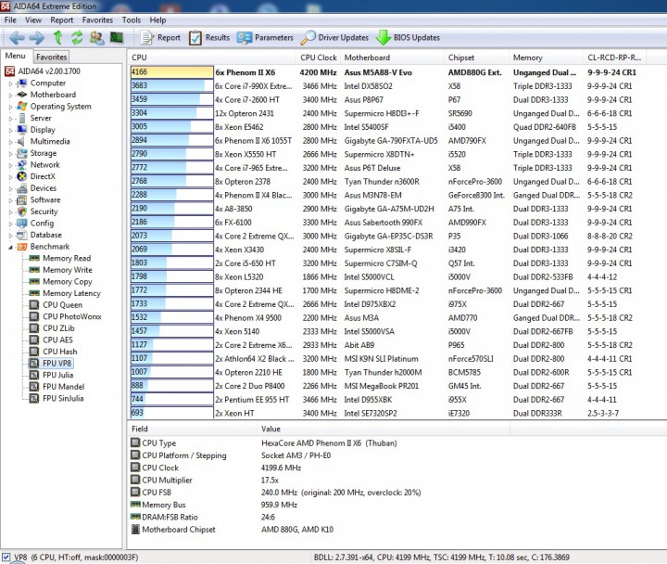Open the File menu

click(10, 20)
